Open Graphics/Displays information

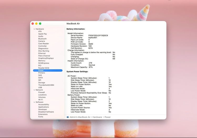[x=46, y=58]
